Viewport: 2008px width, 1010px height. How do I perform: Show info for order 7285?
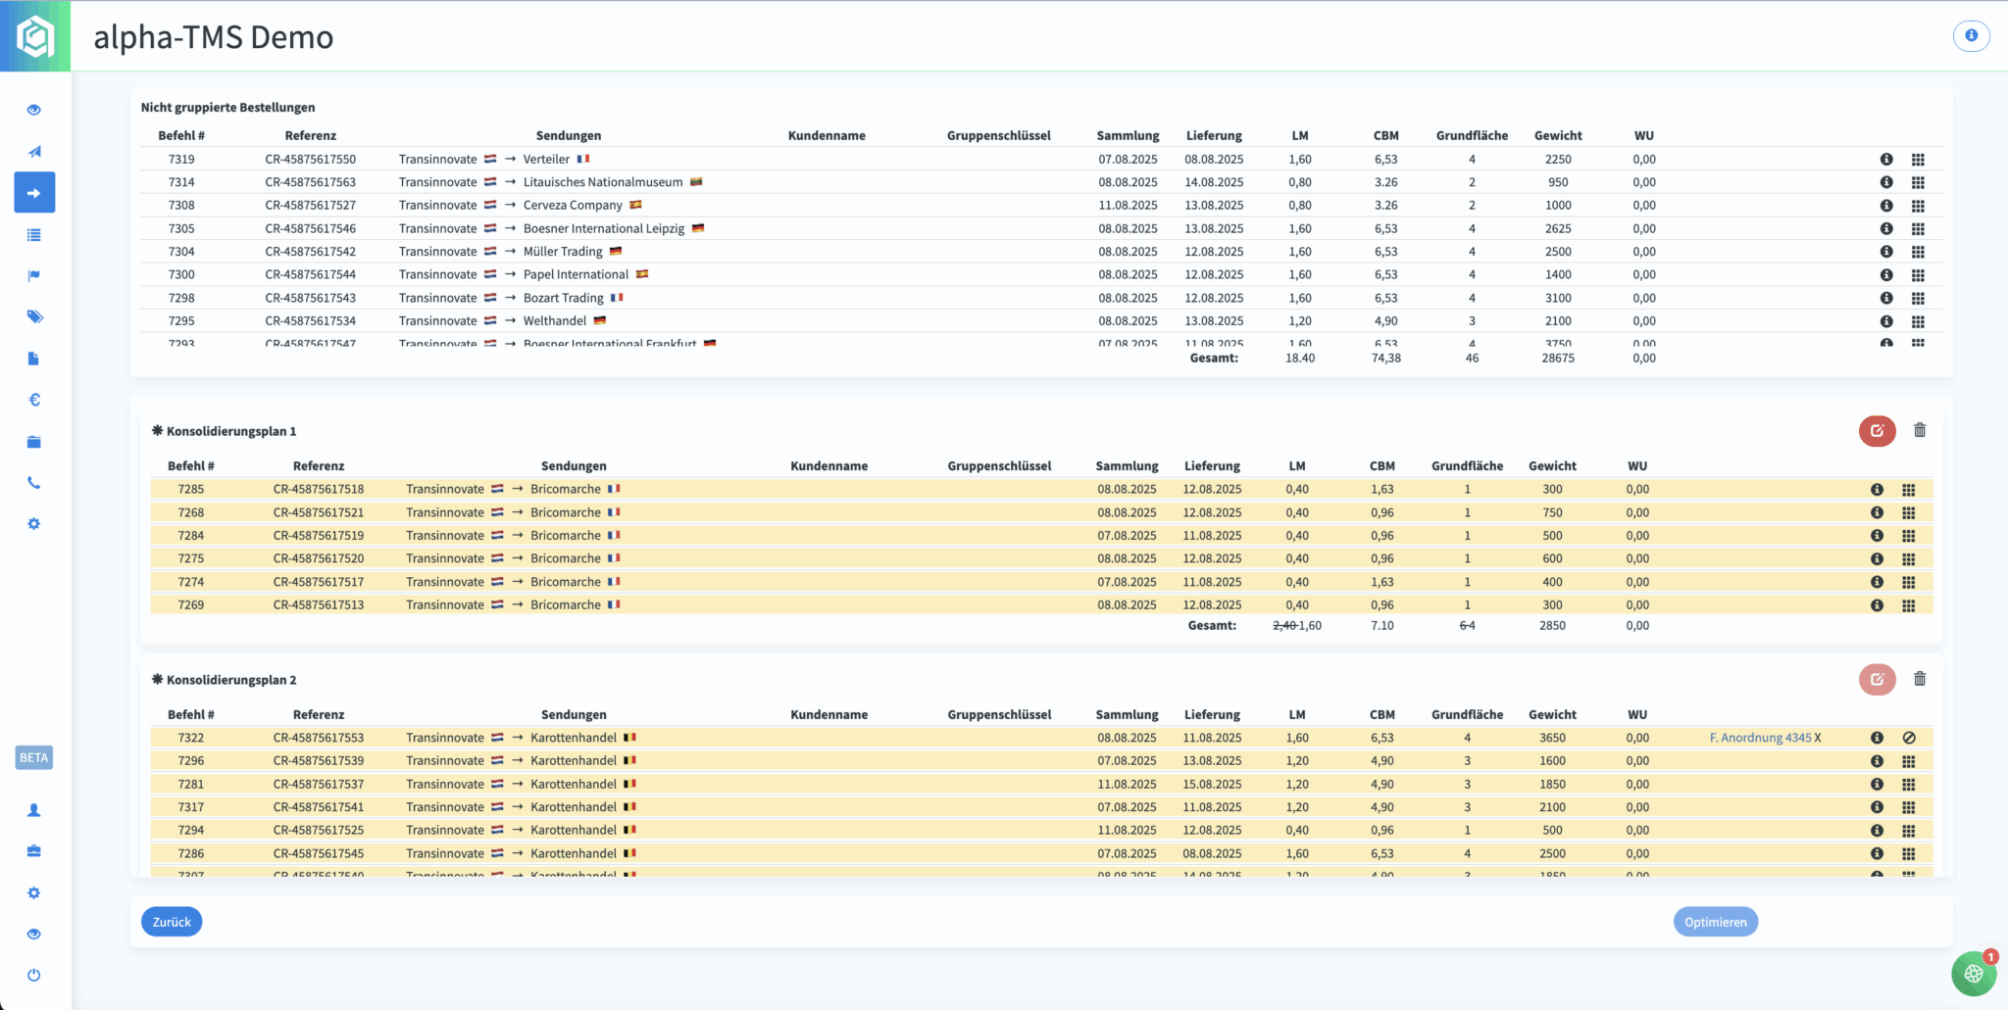pyautogui.click(x=1877, y=489)
